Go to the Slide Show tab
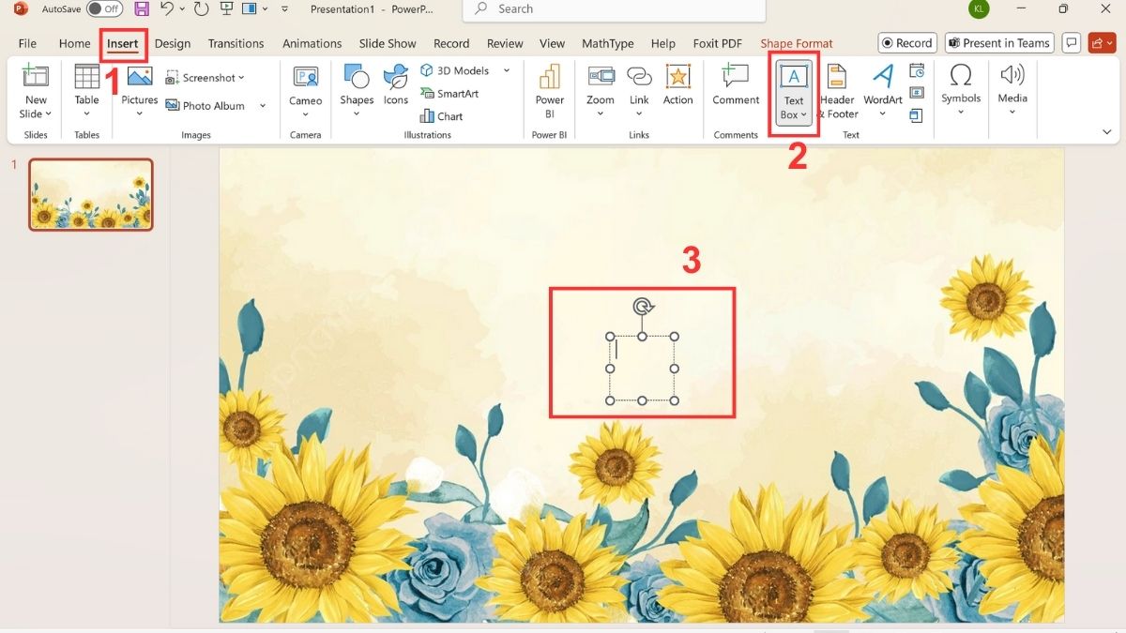1126x633 pixels. click(x=388, y=43)
